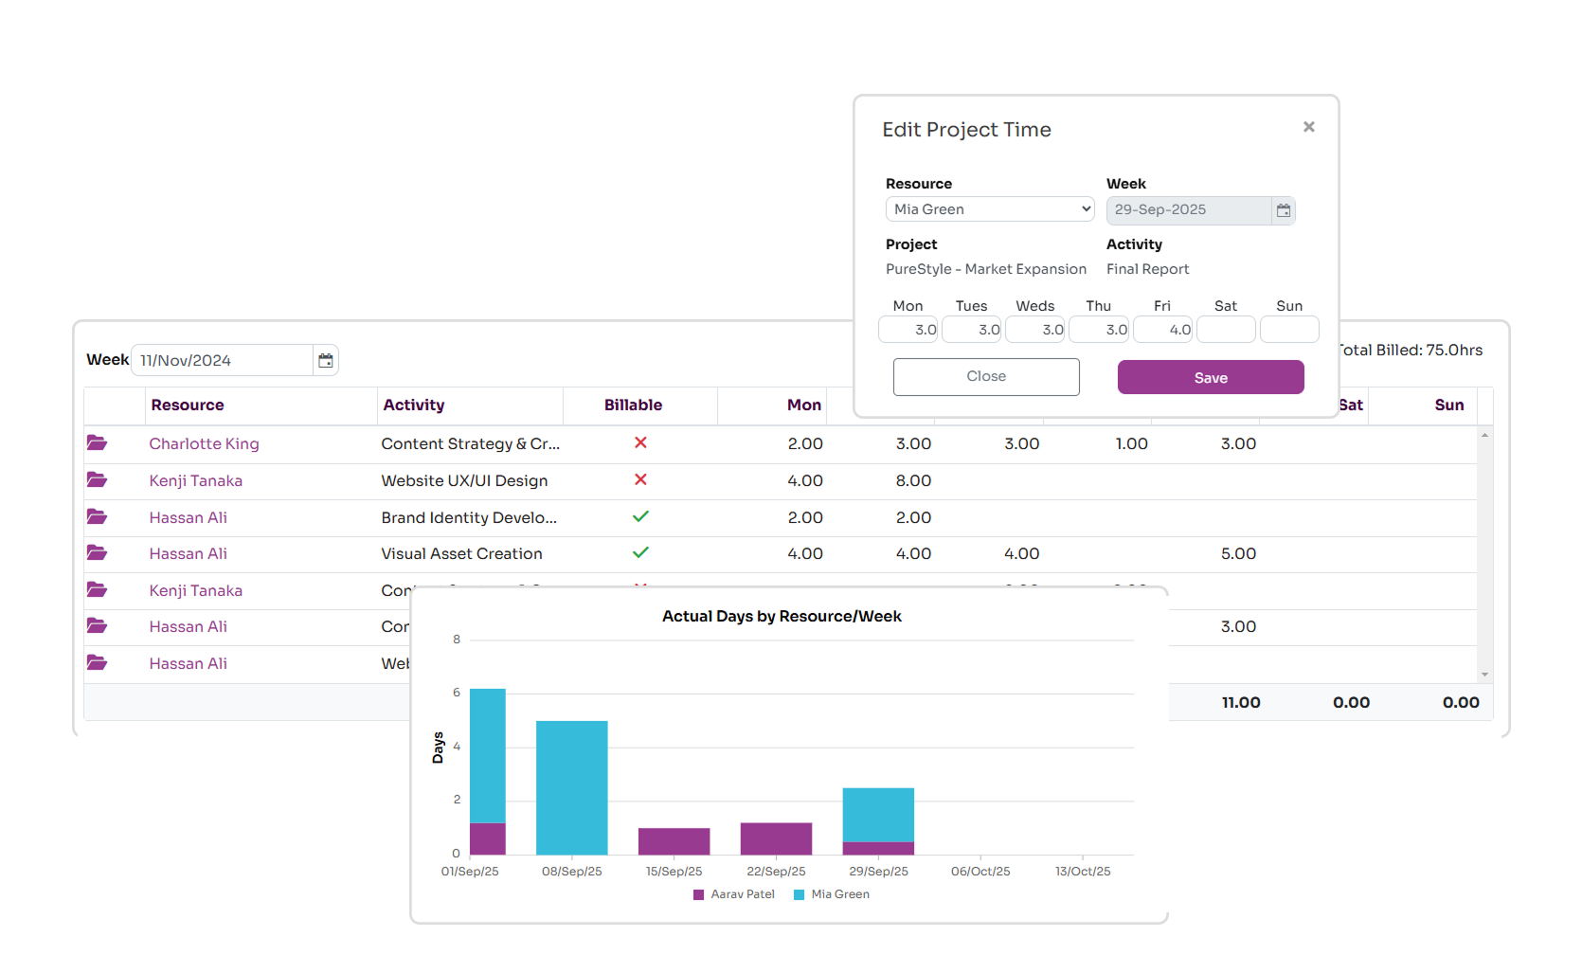Open folder icon beside Visual Asset Creation
This screenshot has height=955, width=1582.
98,553
